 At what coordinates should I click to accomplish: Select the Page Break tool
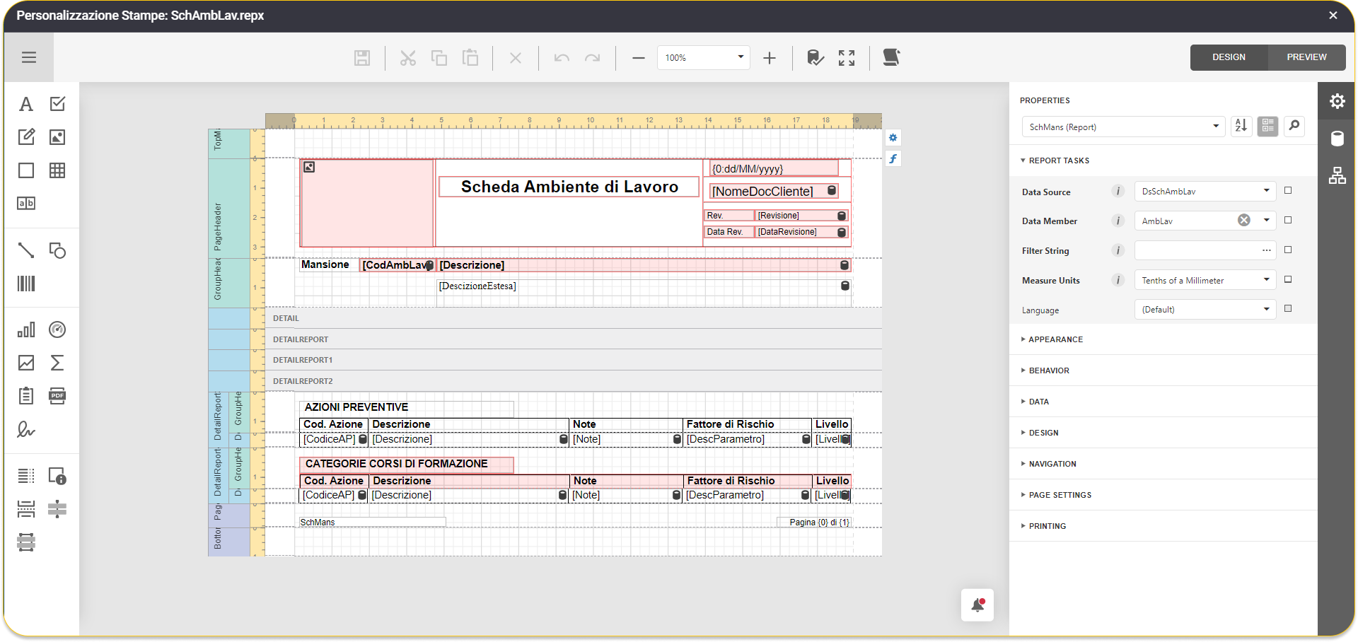pyautogui.click(x=26, y=509)
